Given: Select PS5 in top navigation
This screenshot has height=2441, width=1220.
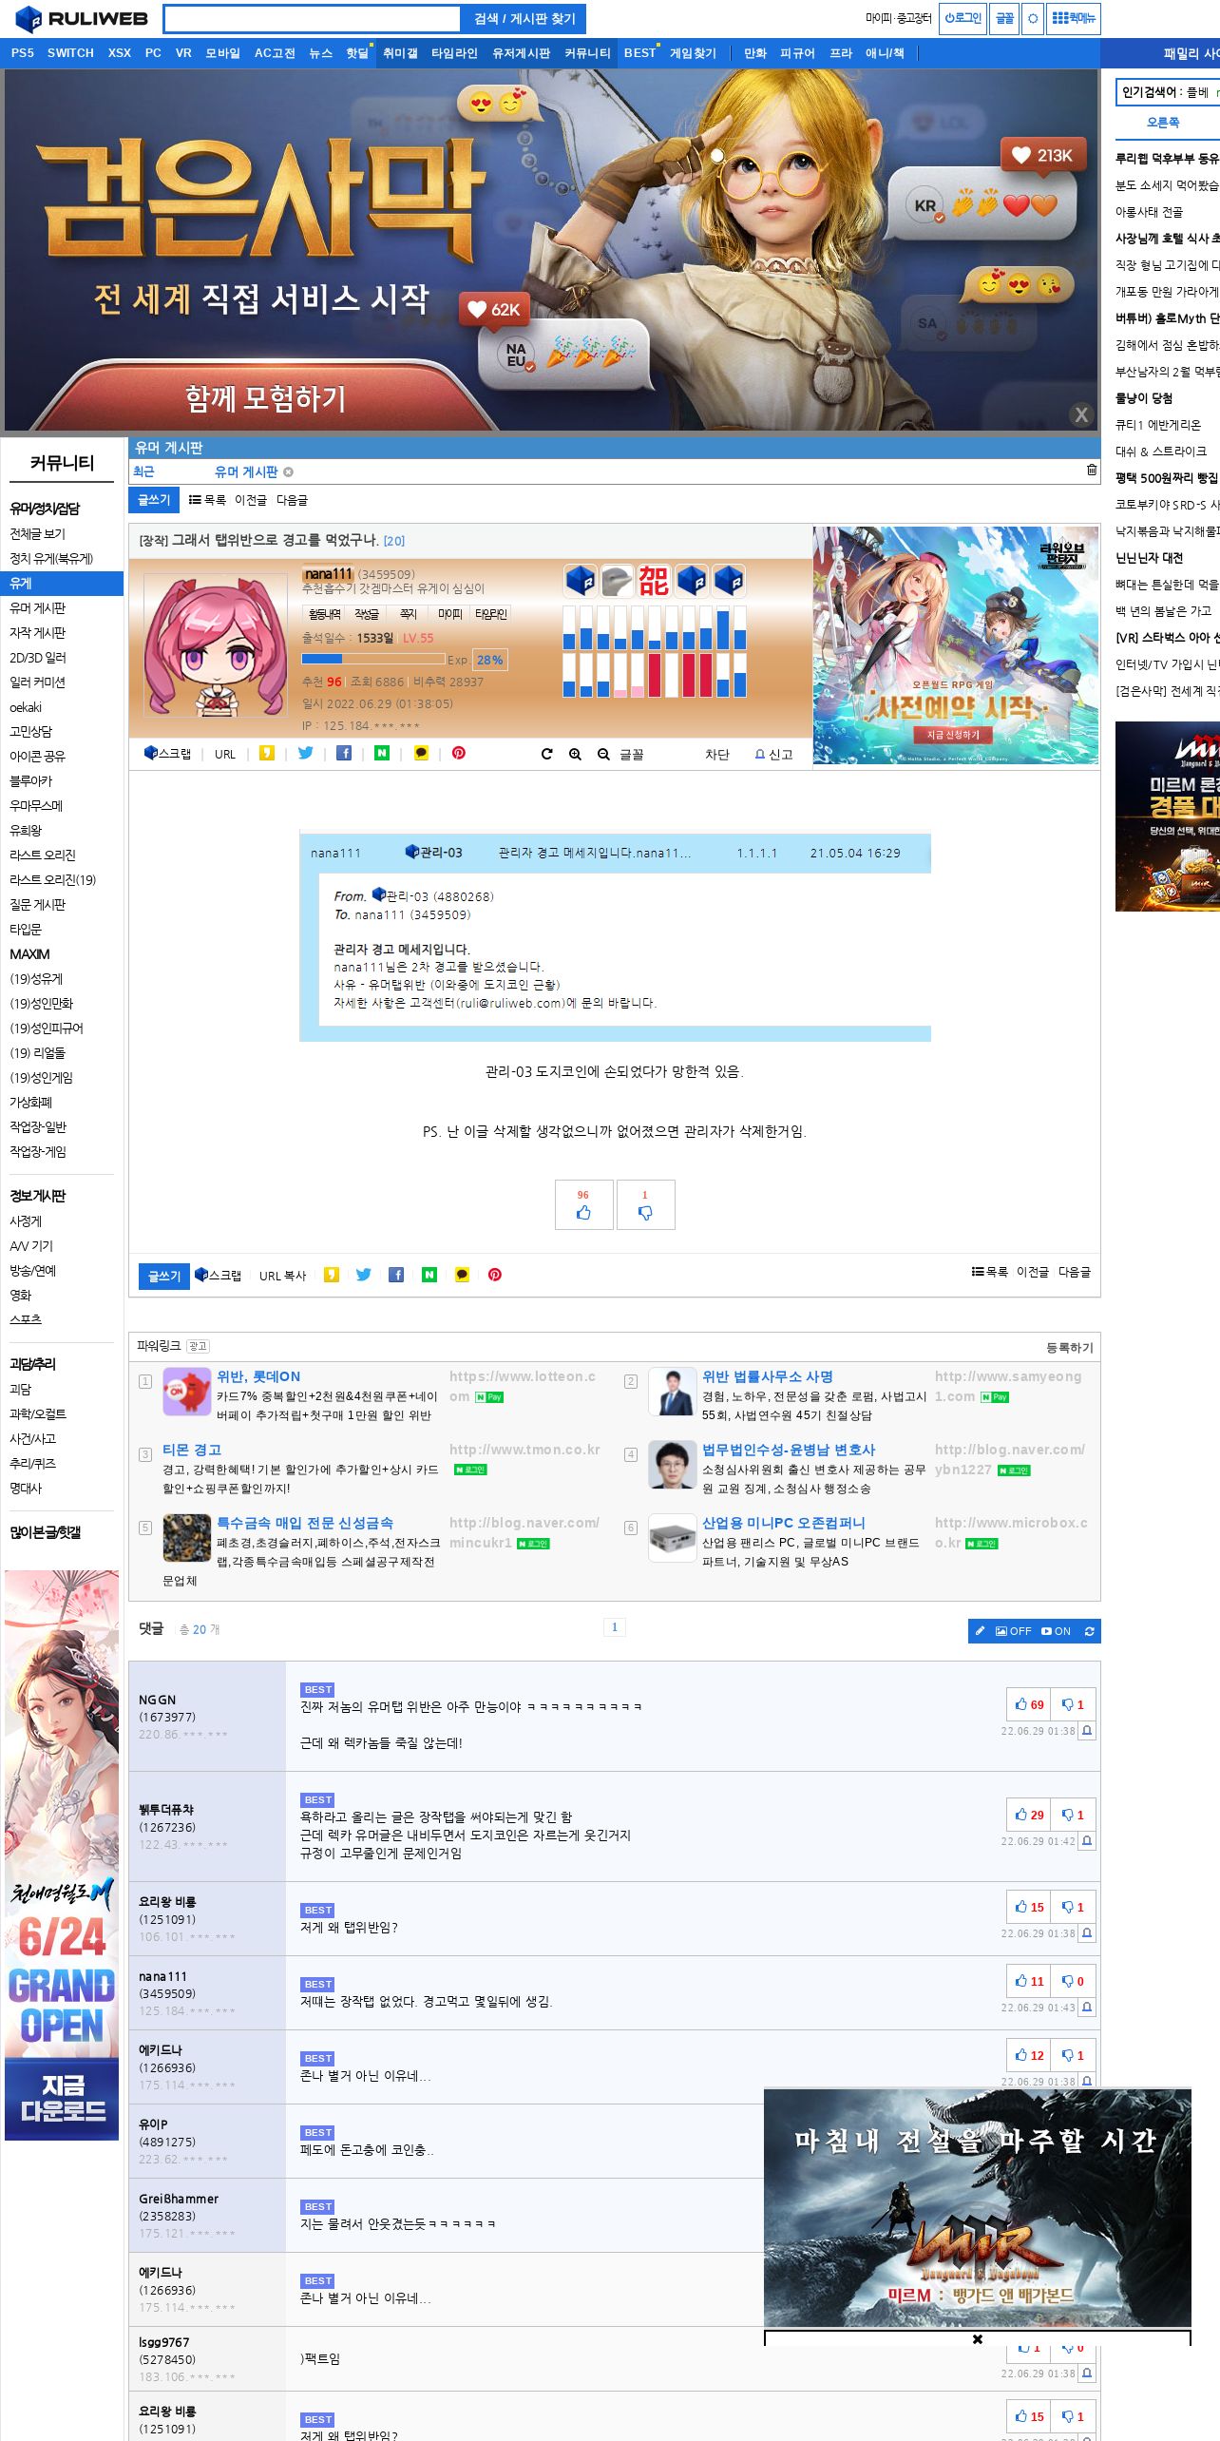Looking at the screenshot, I should (x=22, y=53).
